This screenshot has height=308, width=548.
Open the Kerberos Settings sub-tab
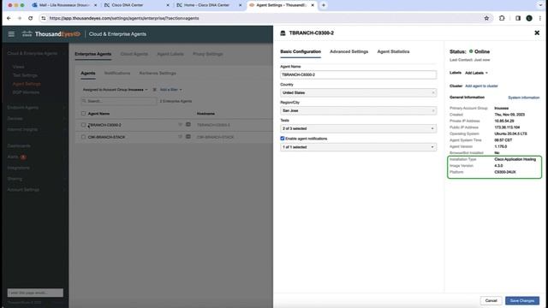click(x=158, y=74)
